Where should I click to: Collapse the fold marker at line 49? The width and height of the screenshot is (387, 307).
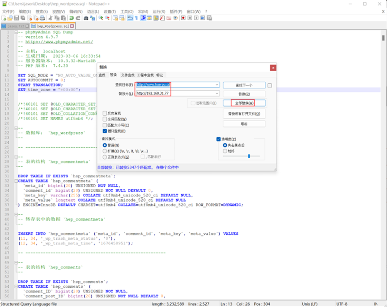coord(16,262)
